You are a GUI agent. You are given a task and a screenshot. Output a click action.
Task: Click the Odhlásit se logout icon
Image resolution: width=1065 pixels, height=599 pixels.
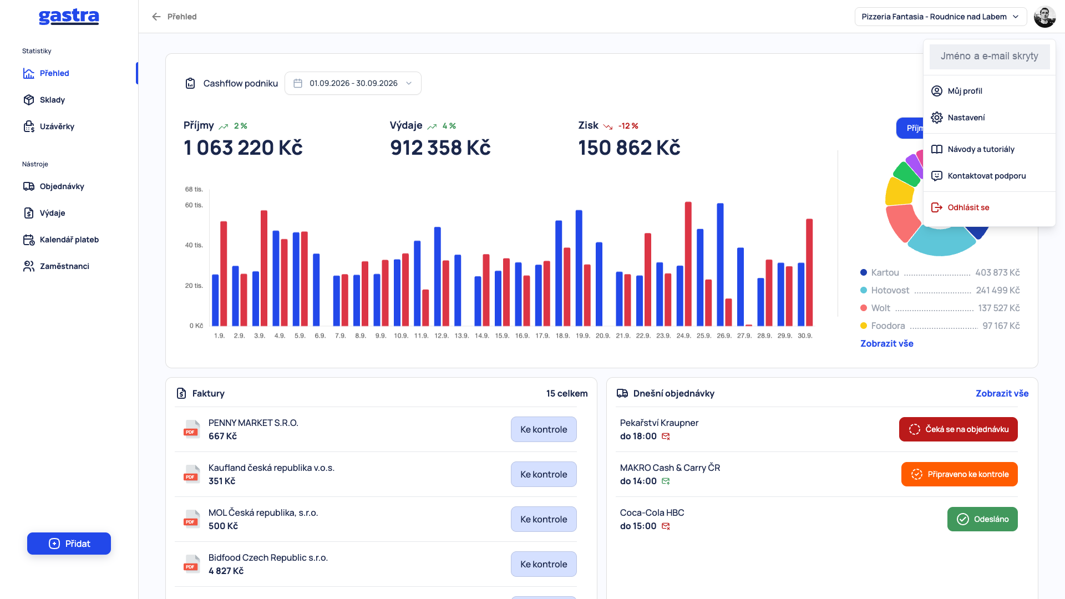tap(937, 207)
